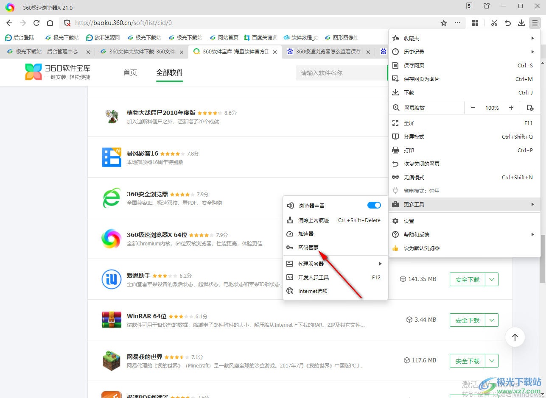Click the 请输入软件名称 search field
This screenshot has width=546, height=398.
(x=342, y=73)
